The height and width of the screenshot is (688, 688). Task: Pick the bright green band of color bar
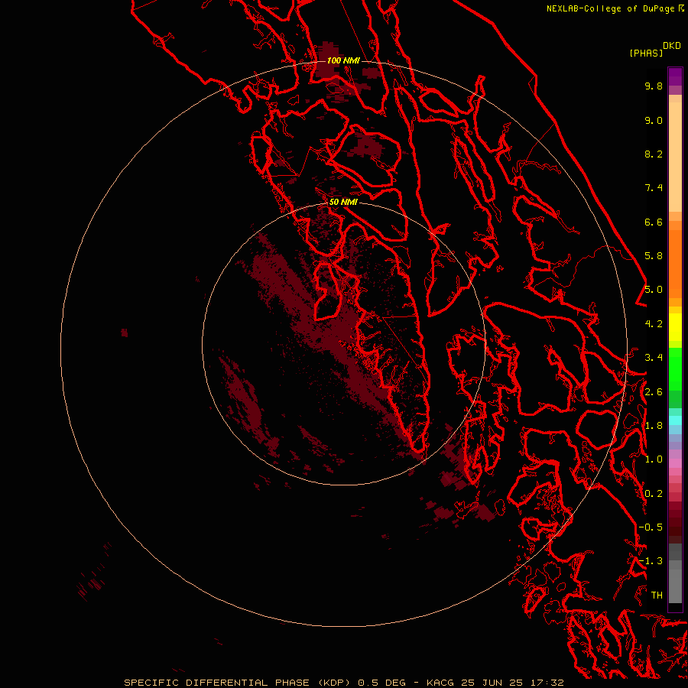pos(675,369)
